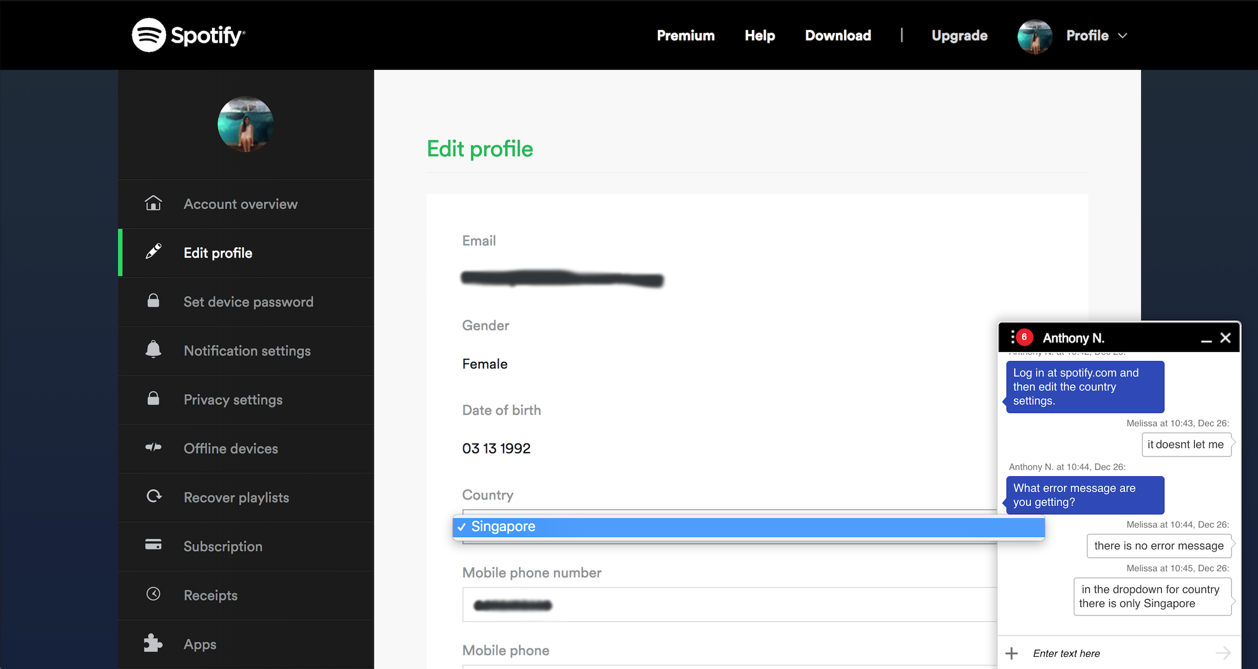Click the bell icon for notifications
The width and height of the screenshot is (1258, 669).
153,349
